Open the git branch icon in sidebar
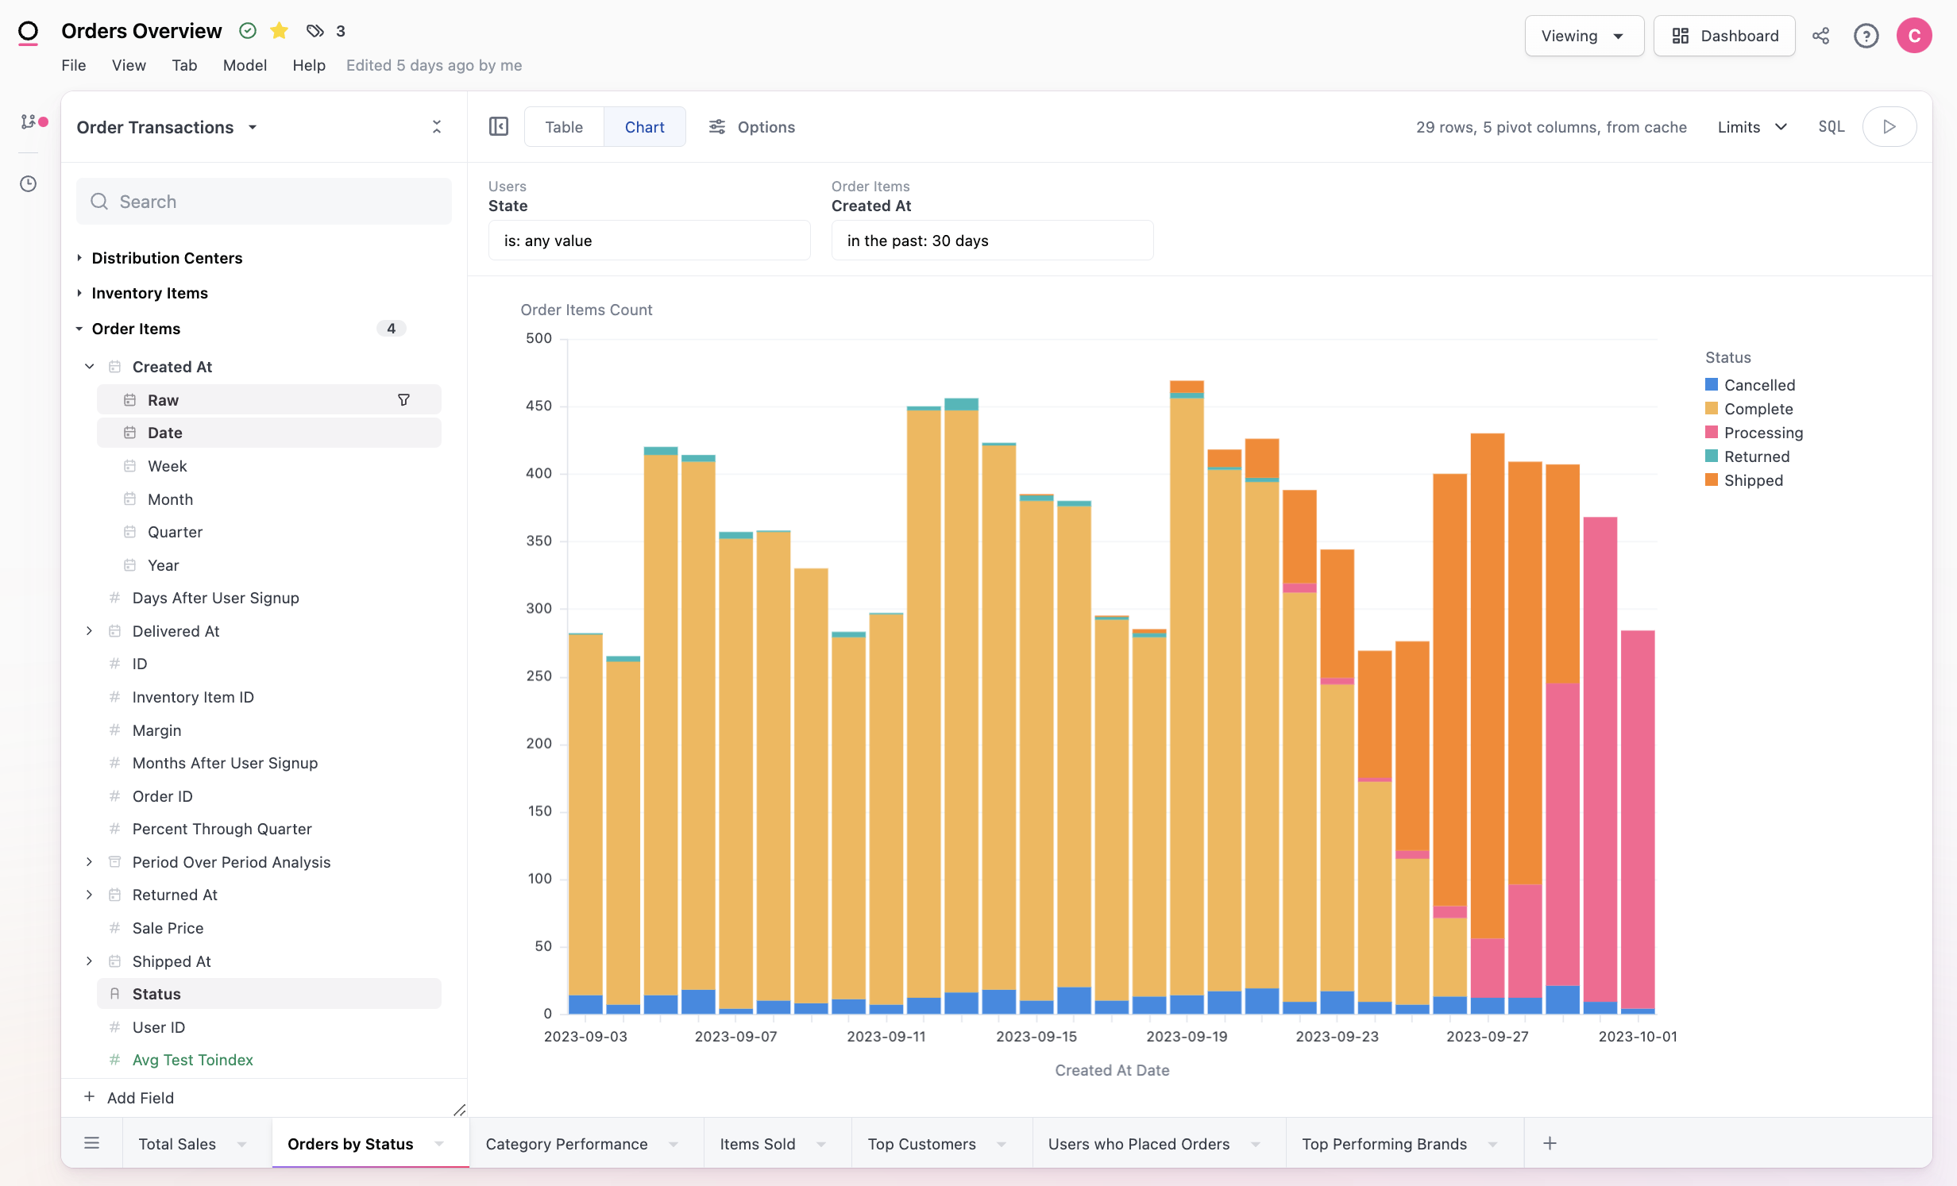1957x1186 pixels. click(x=29, y=121)
